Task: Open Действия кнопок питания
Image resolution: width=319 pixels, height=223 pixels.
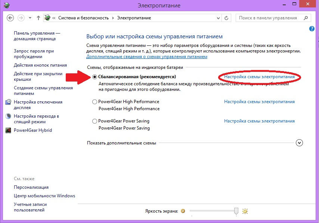Action: [x=40, y=65]
